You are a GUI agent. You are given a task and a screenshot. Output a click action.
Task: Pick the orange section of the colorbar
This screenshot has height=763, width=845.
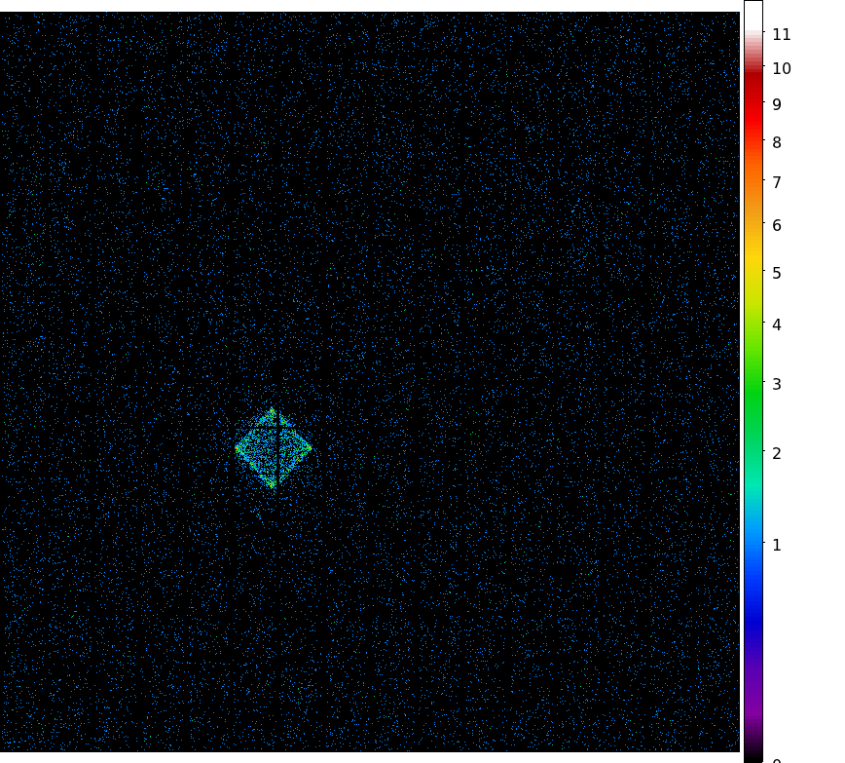[x=753, y=185]
